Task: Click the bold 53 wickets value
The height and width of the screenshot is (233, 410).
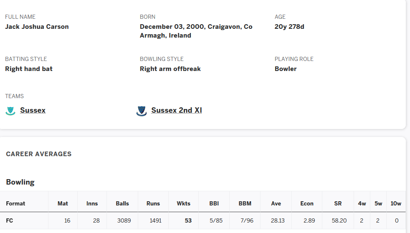Action: pos(188,221)
